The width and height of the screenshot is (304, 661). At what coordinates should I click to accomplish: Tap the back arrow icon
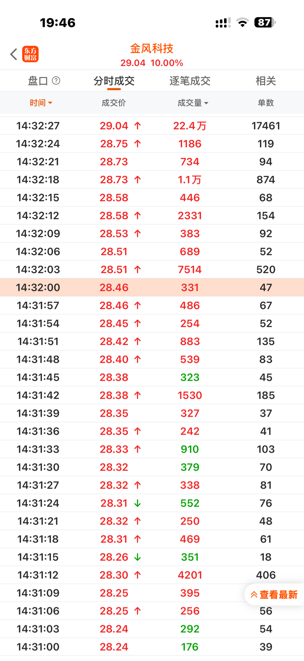[14, 54]
